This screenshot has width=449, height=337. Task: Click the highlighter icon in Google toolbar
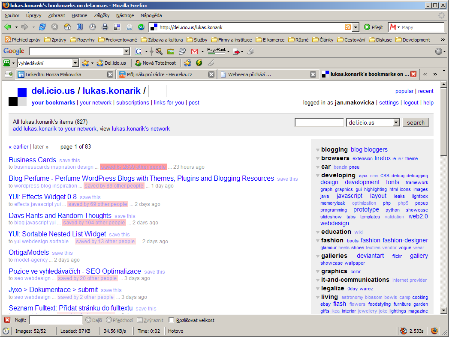click(250, 51)
